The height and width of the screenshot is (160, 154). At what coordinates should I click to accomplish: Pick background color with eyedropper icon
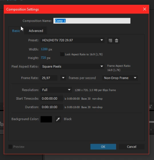[58, 119]
